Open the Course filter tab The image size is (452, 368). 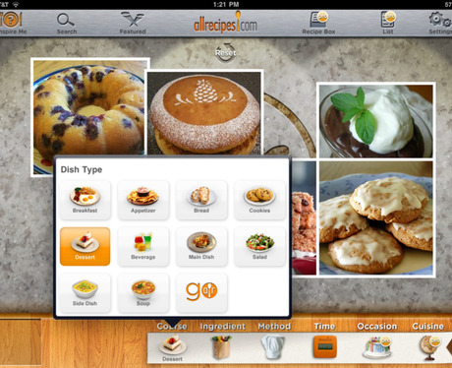172,327
